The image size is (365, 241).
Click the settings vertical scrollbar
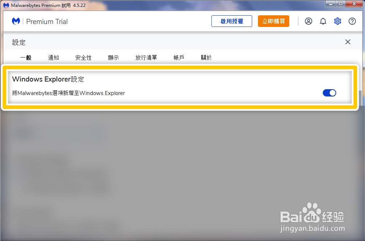(x=361, y=98)
